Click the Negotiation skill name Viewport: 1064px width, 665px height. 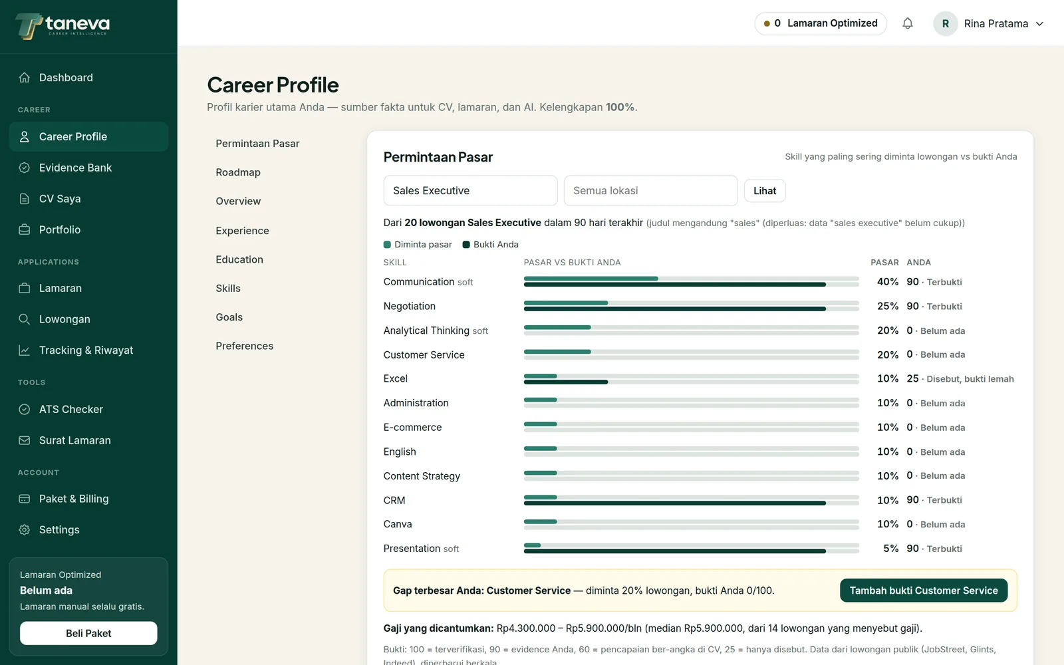coord(410,306)
